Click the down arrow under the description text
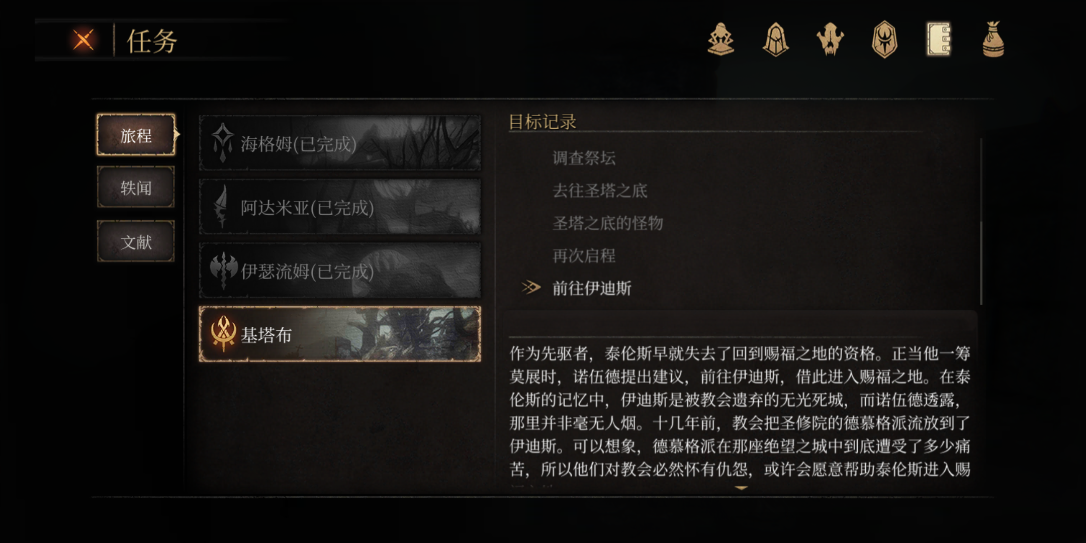 (741, 488)
